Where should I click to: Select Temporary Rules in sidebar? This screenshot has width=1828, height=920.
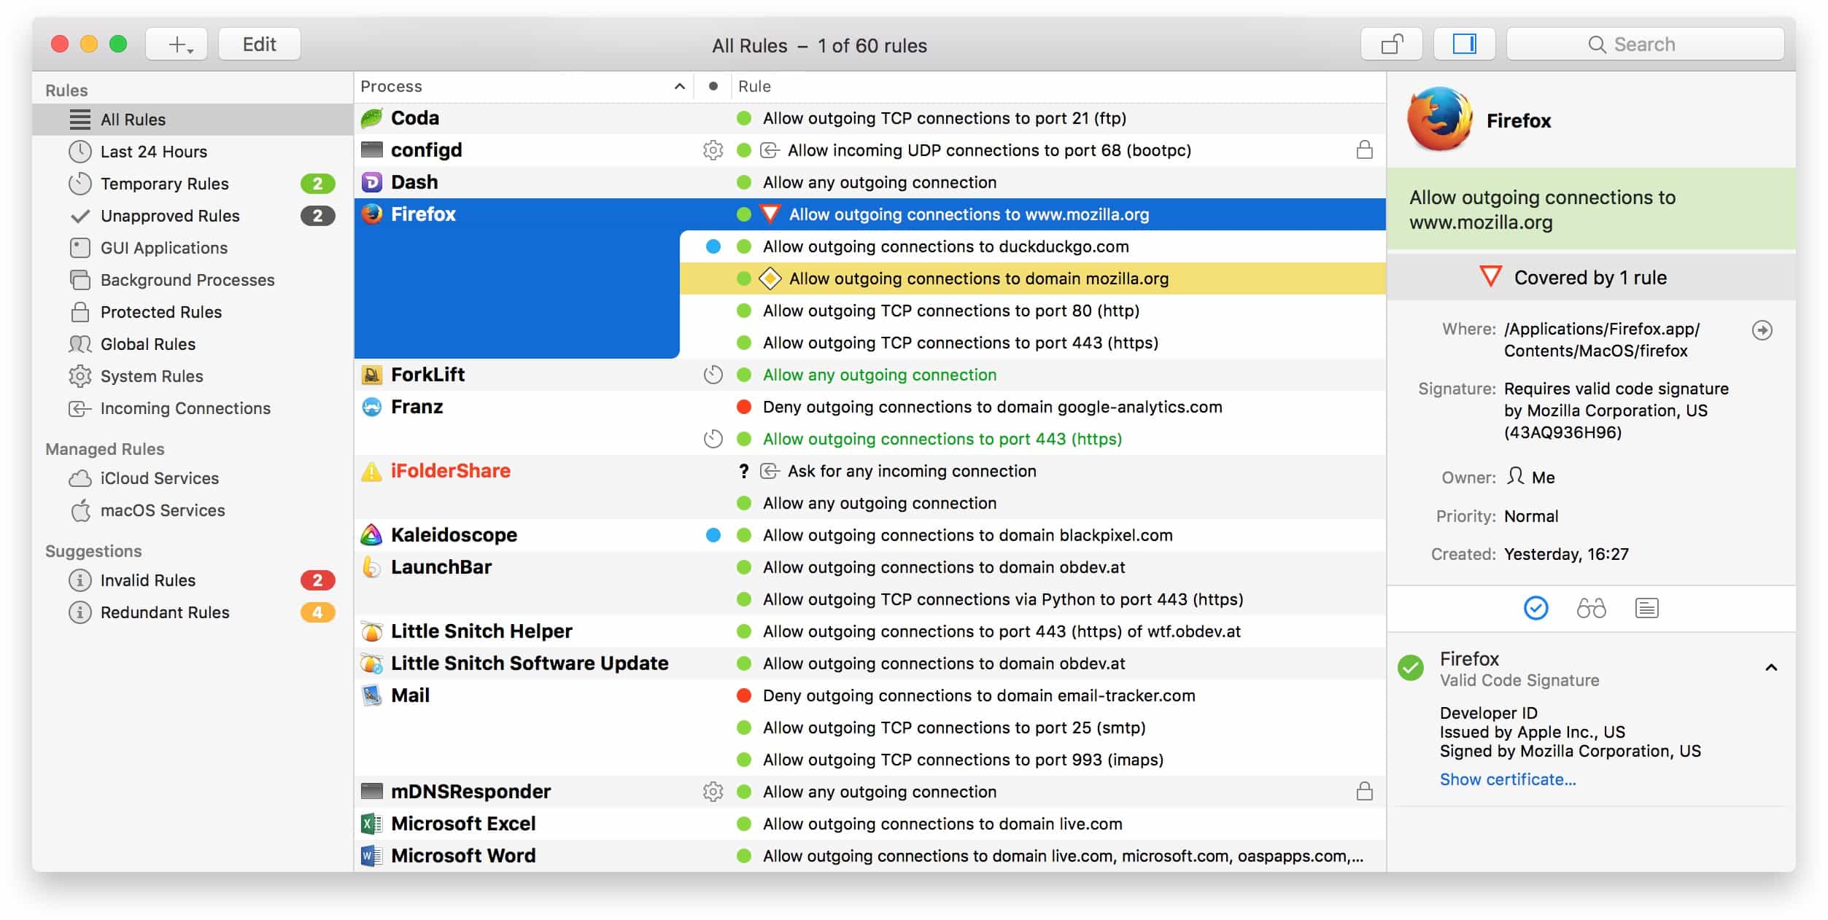coord(164,184)
